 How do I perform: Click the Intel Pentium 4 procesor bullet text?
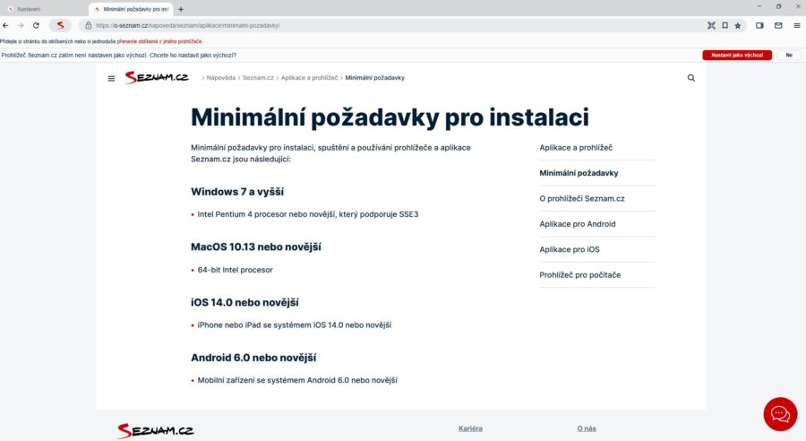(308, 214)
